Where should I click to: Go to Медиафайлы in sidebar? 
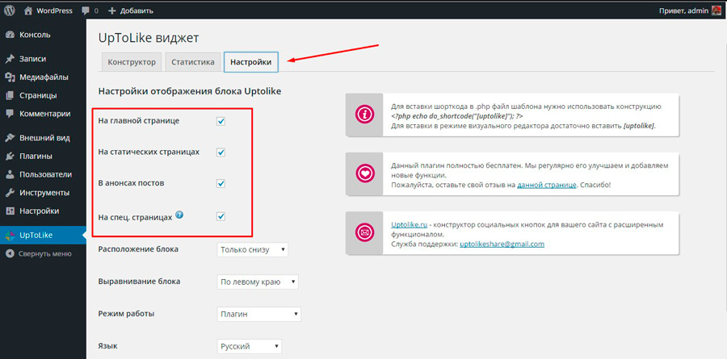pos(43,77)
